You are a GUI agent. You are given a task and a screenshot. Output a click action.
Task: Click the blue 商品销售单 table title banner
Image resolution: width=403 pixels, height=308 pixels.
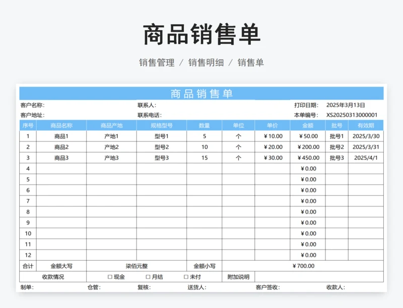coord(201,93)
